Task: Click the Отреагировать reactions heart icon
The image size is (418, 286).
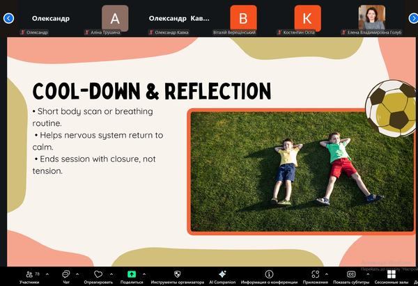Action: (x=98, y=275)
